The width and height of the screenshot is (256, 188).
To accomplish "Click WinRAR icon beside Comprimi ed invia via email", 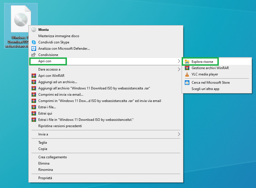I will click(x=34, y=94).
